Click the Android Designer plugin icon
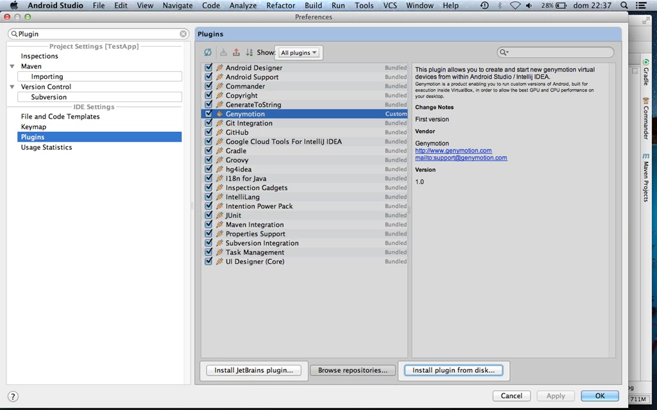The image size is (657, 410). (219, 67)
